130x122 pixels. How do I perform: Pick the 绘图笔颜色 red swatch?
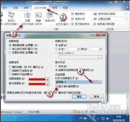click(x=37, y=79)
